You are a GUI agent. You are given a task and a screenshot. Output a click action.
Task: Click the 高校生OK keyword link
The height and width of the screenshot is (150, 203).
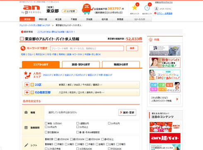coord(40,54)
